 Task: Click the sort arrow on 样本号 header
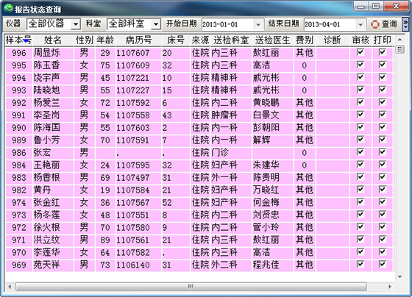click(26, 41)
